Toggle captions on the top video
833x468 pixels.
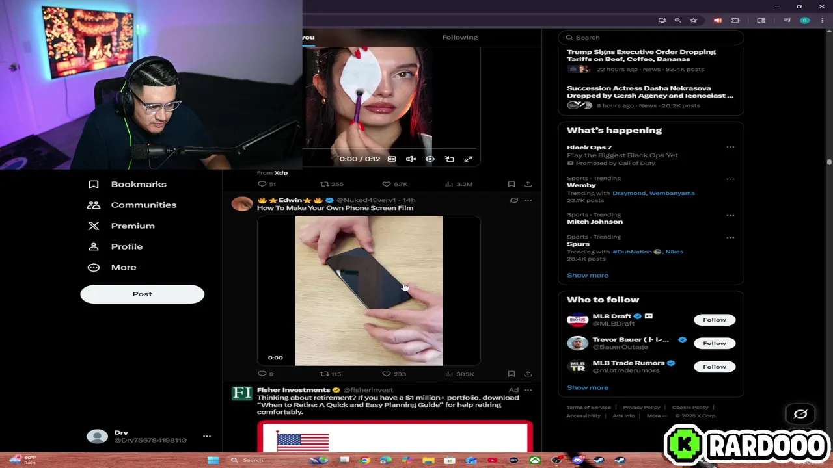(x=392, y=159)
